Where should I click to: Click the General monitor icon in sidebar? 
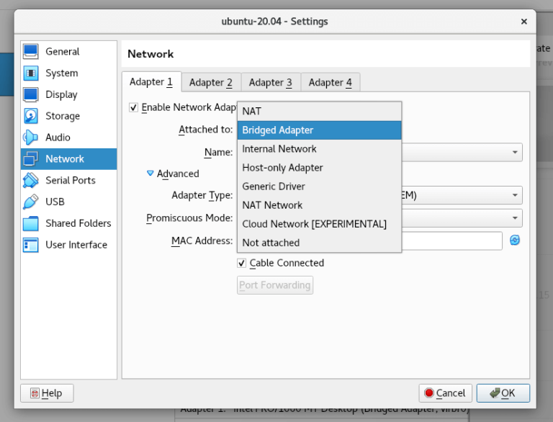[31, 52]
